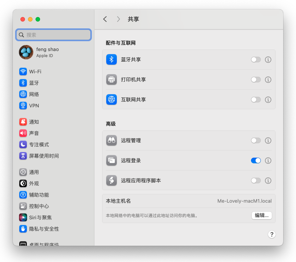Open Wi-Fi settings in sidebar
Screen dimensions: 296x262
[35, 71]
